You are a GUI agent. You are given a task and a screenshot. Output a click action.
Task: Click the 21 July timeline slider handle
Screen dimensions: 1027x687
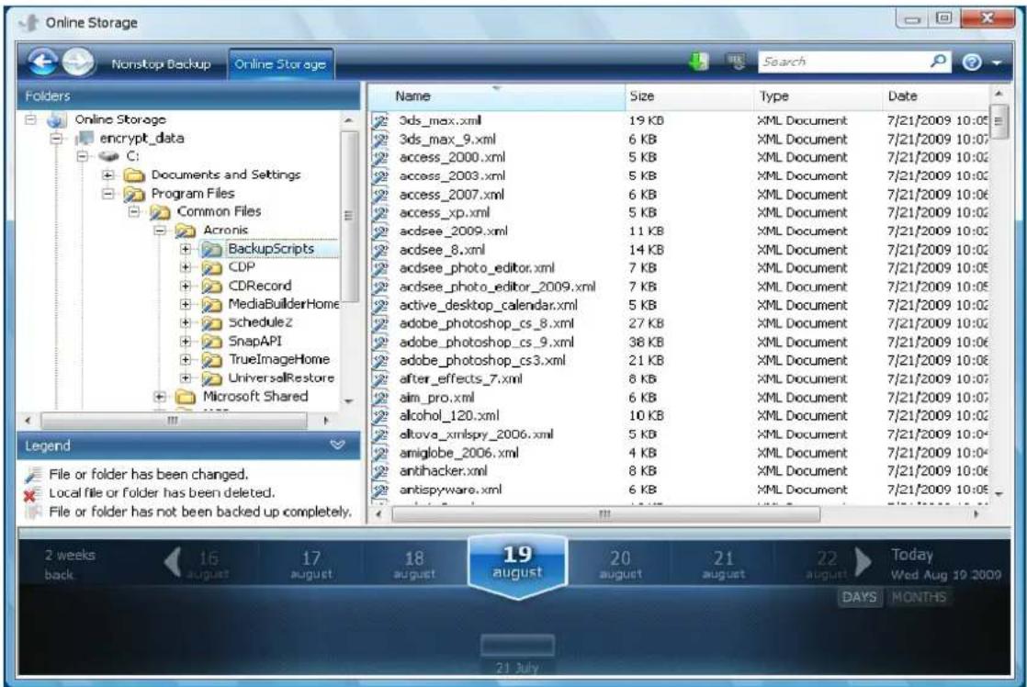tap(517, 645)
